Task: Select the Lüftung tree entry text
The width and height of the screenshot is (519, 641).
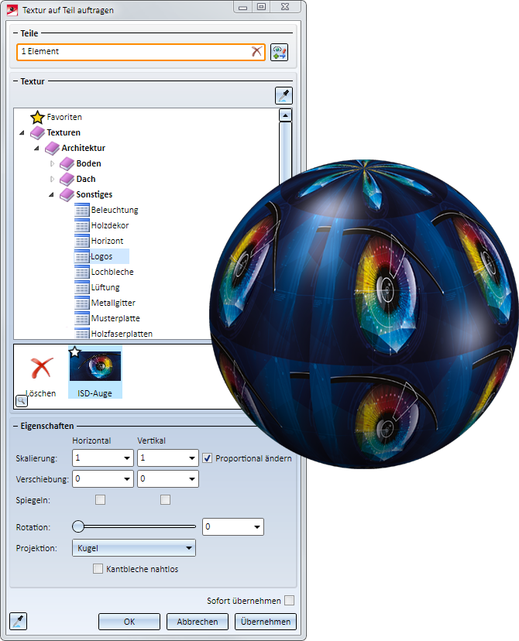Action: (x=105, y=287)
